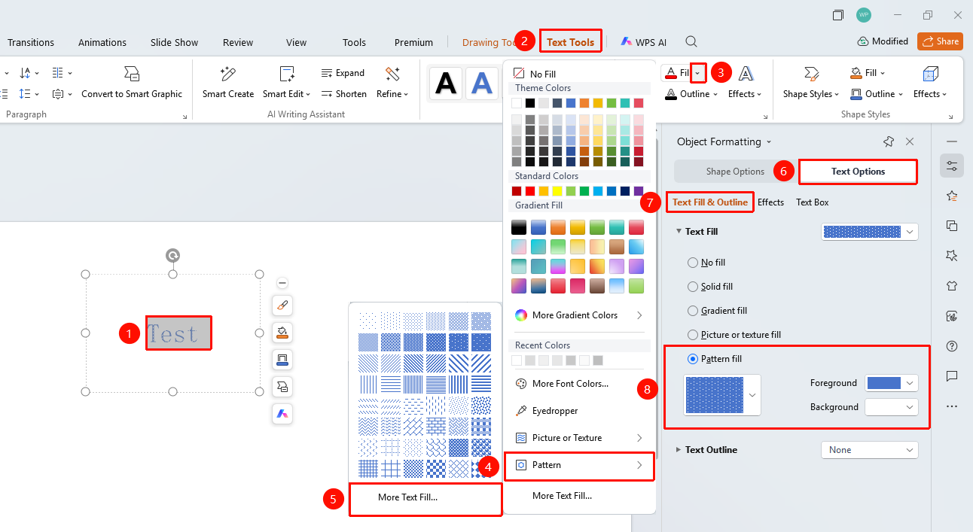Open the Text Outline dropdown showing None
Image resolution: width=973 pixels, height=532 pixels.
pos(870,450)
